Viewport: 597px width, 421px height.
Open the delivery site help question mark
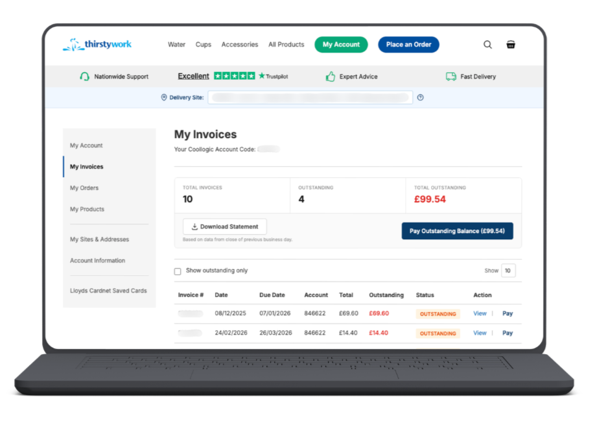click(420, 97)
